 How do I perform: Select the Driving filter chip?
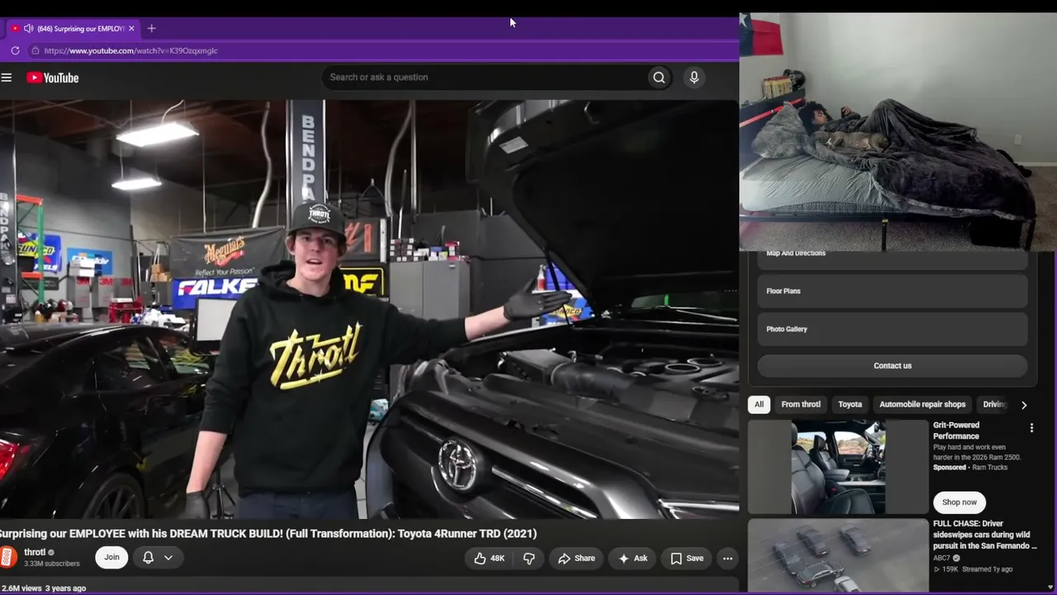point(994,404)
